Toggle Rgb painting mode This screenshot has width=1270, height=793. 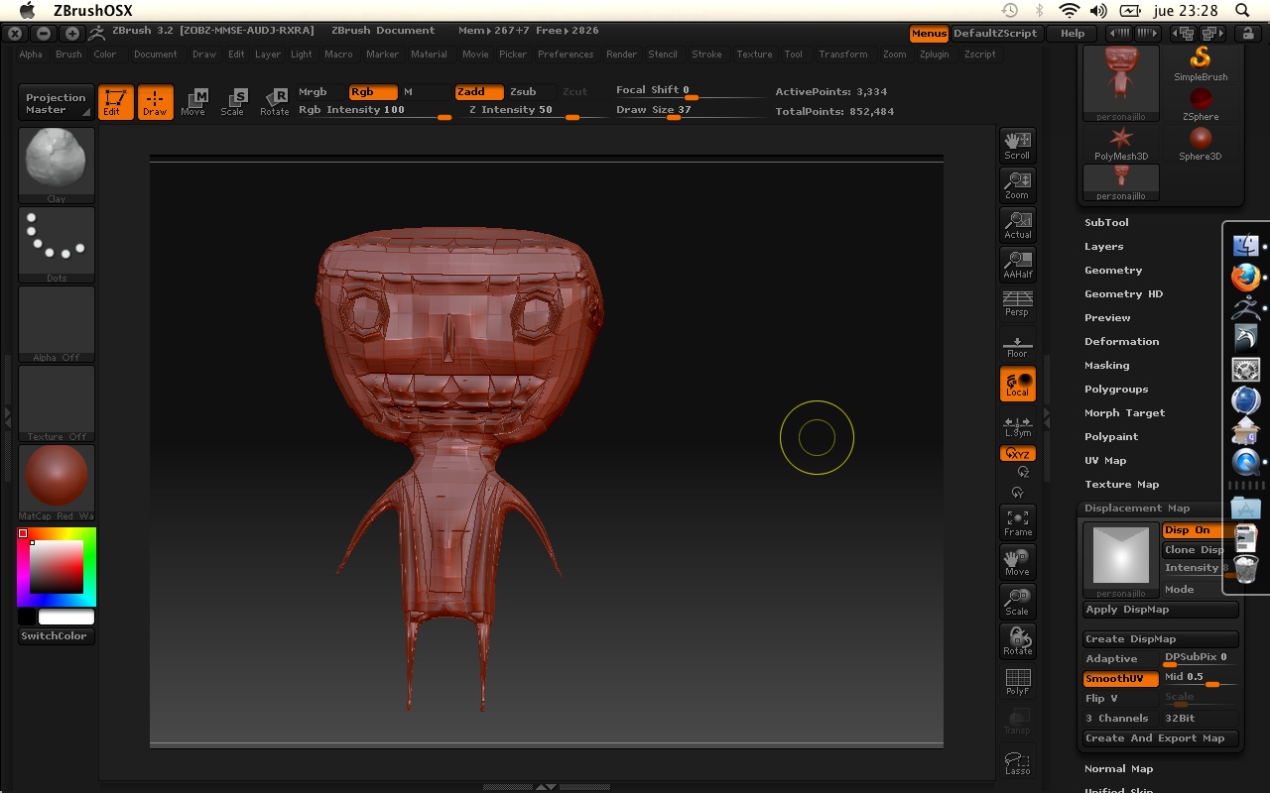point(372,91)
